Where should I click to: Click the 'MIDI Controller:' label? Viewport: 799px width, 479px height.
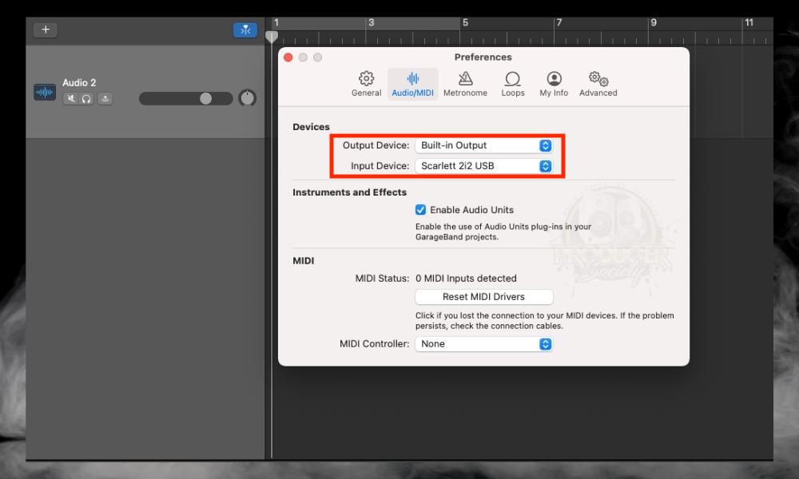click(374, 344)
